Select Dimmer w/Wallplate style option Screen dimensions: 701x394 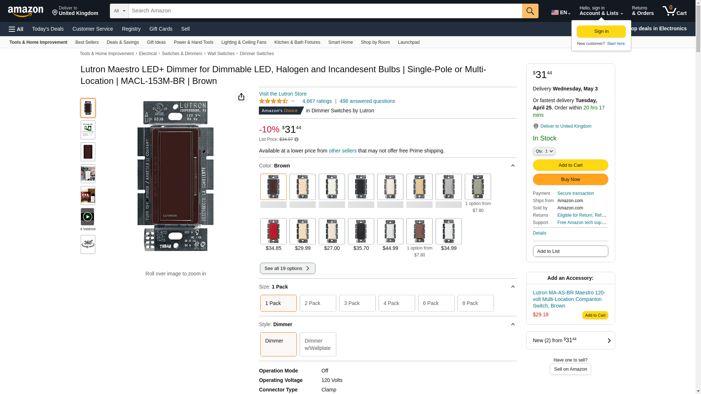pos(318,344)
